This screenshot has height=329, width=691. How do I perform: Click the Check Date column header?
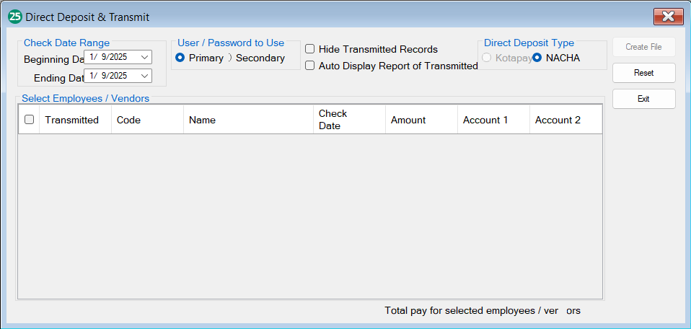pos(333,120)
